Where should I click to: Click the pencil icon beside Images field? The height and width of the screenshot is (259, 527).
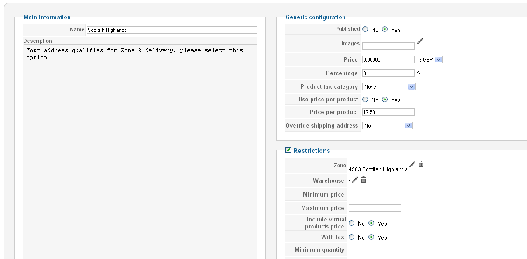420,41
